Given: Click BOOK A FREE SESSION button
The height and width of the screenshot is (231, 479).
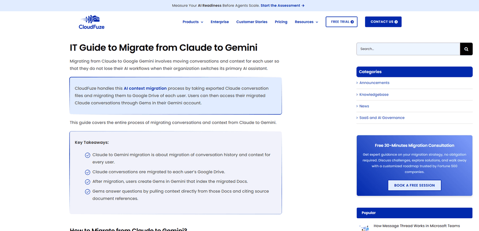Looking at the screenshot, I should (415, 185).
